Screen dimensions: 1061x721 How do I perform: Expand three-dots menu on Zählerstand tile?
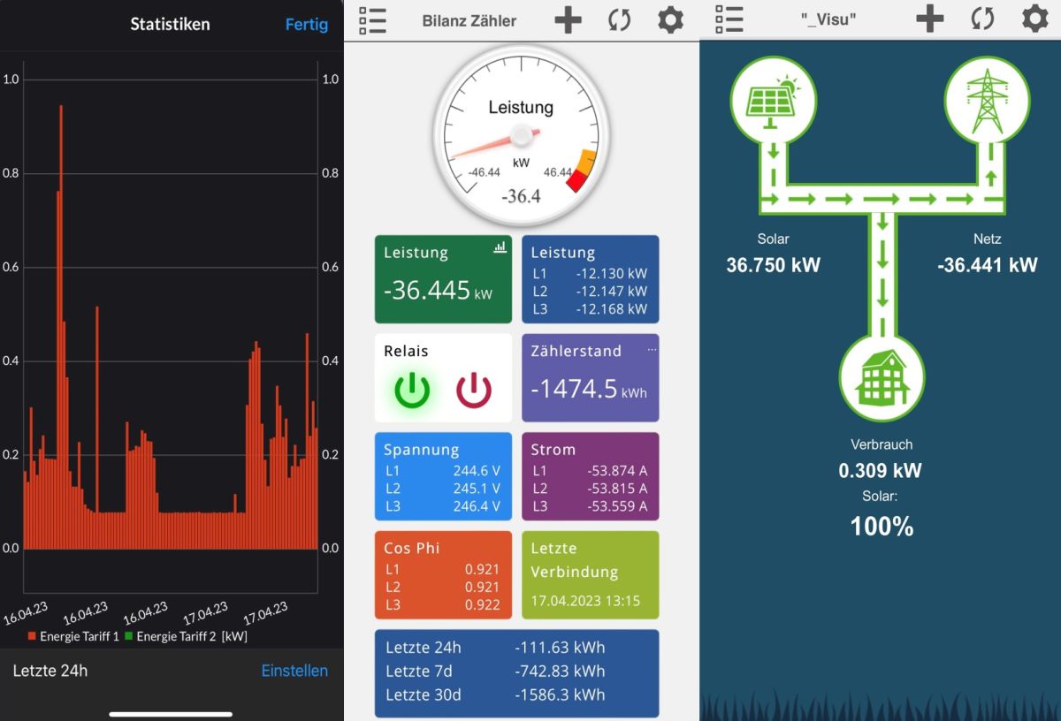coord(653,350)
